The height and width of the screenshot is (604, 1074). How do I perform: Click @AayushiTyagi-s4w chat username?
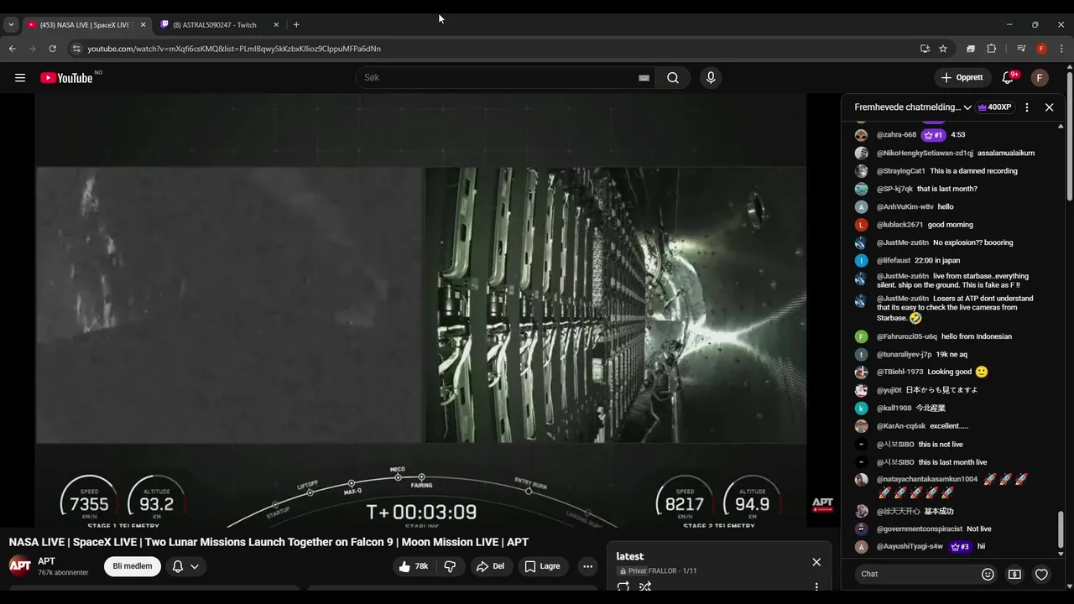coord(910,547)
